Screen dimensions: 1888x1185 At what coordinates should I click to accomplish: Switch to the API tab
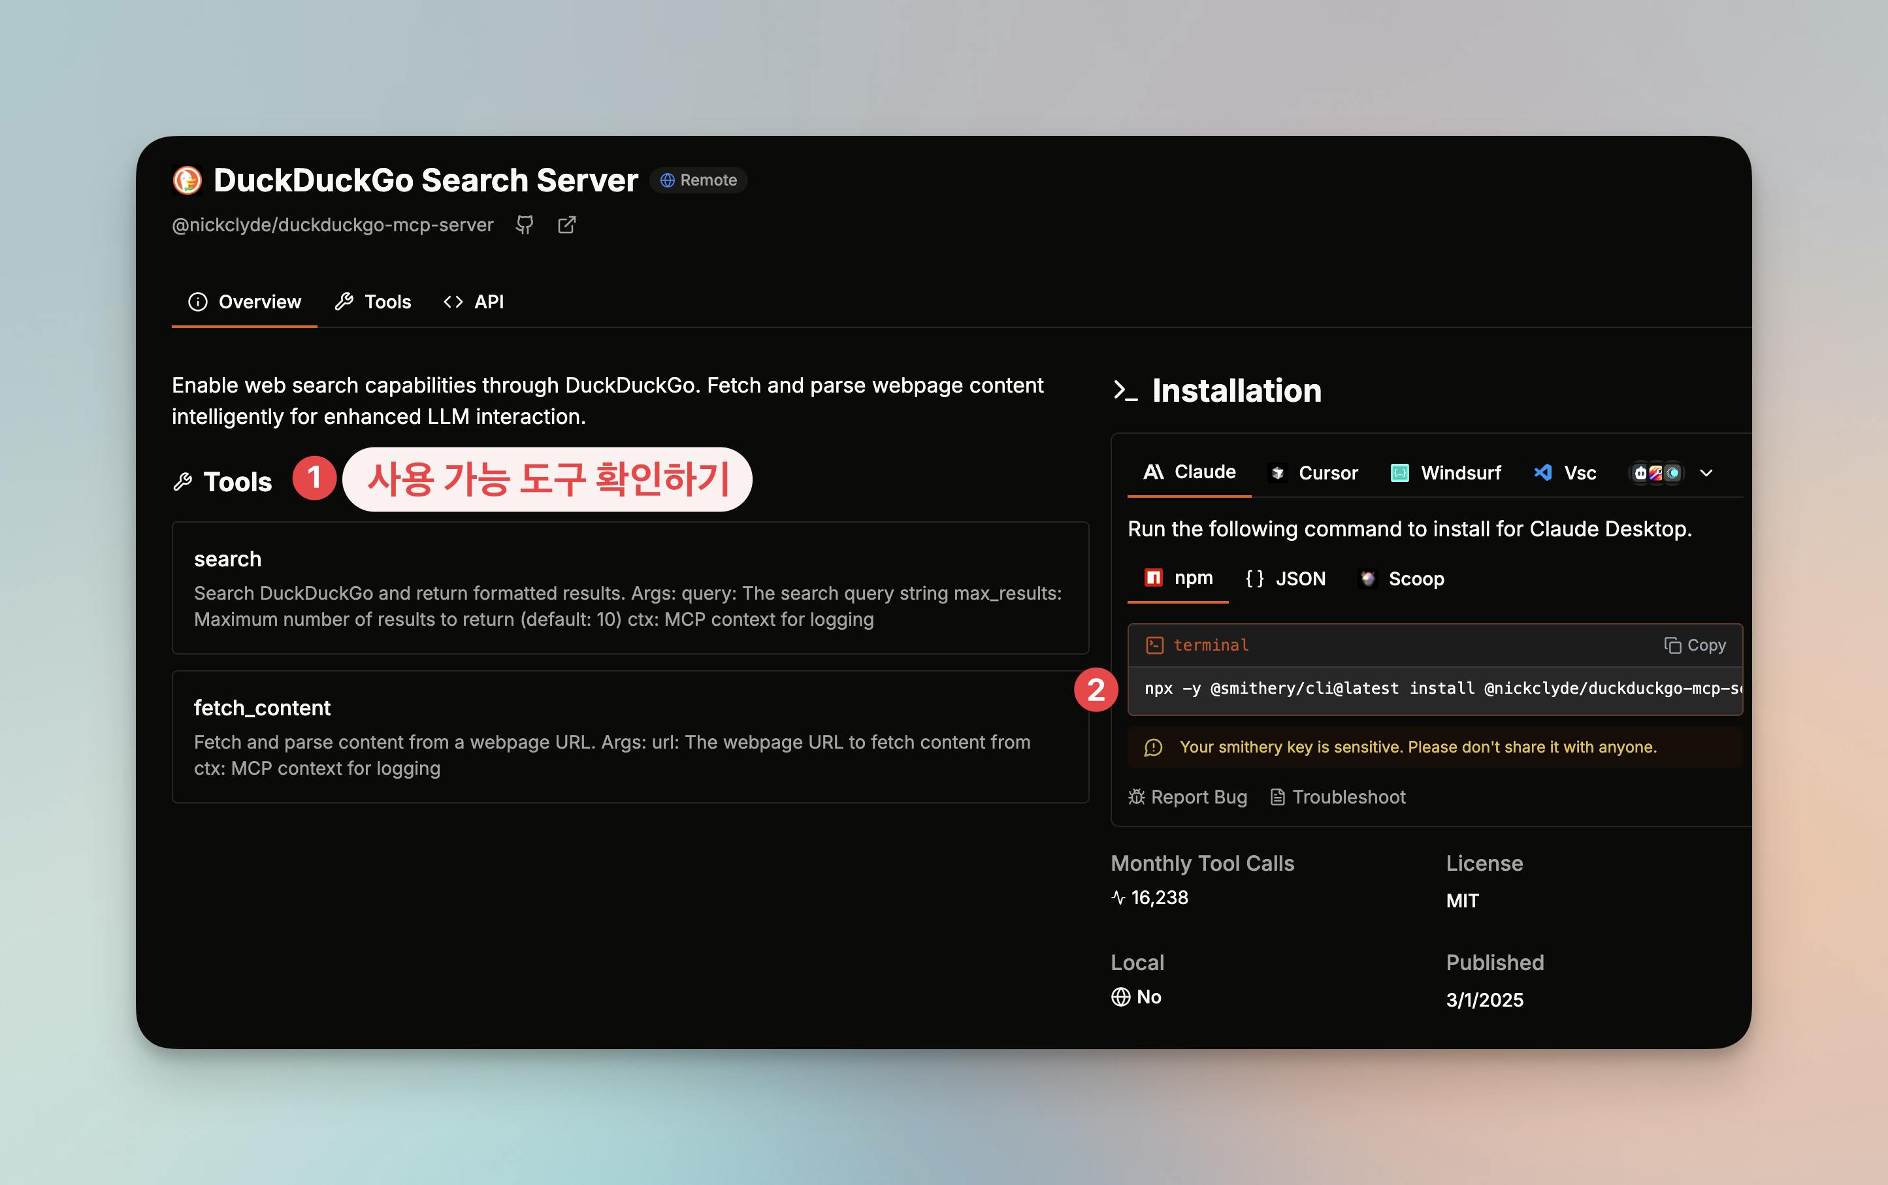[x=474, y=302]
